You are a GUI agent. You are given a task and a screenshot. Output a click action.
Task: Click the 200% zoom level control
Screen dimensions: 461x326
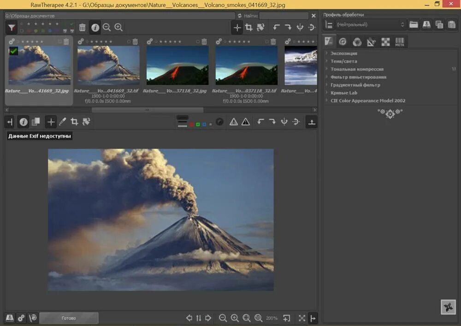[x=272, y=318]
